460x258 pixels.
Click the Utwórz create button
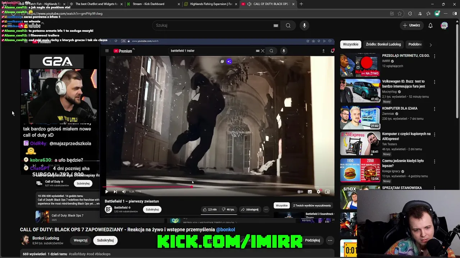pos(411,25)
